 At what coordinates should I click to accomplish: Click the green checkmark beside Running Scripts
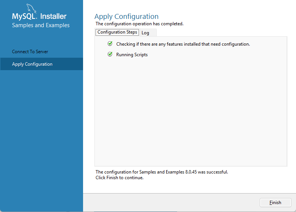110,54
